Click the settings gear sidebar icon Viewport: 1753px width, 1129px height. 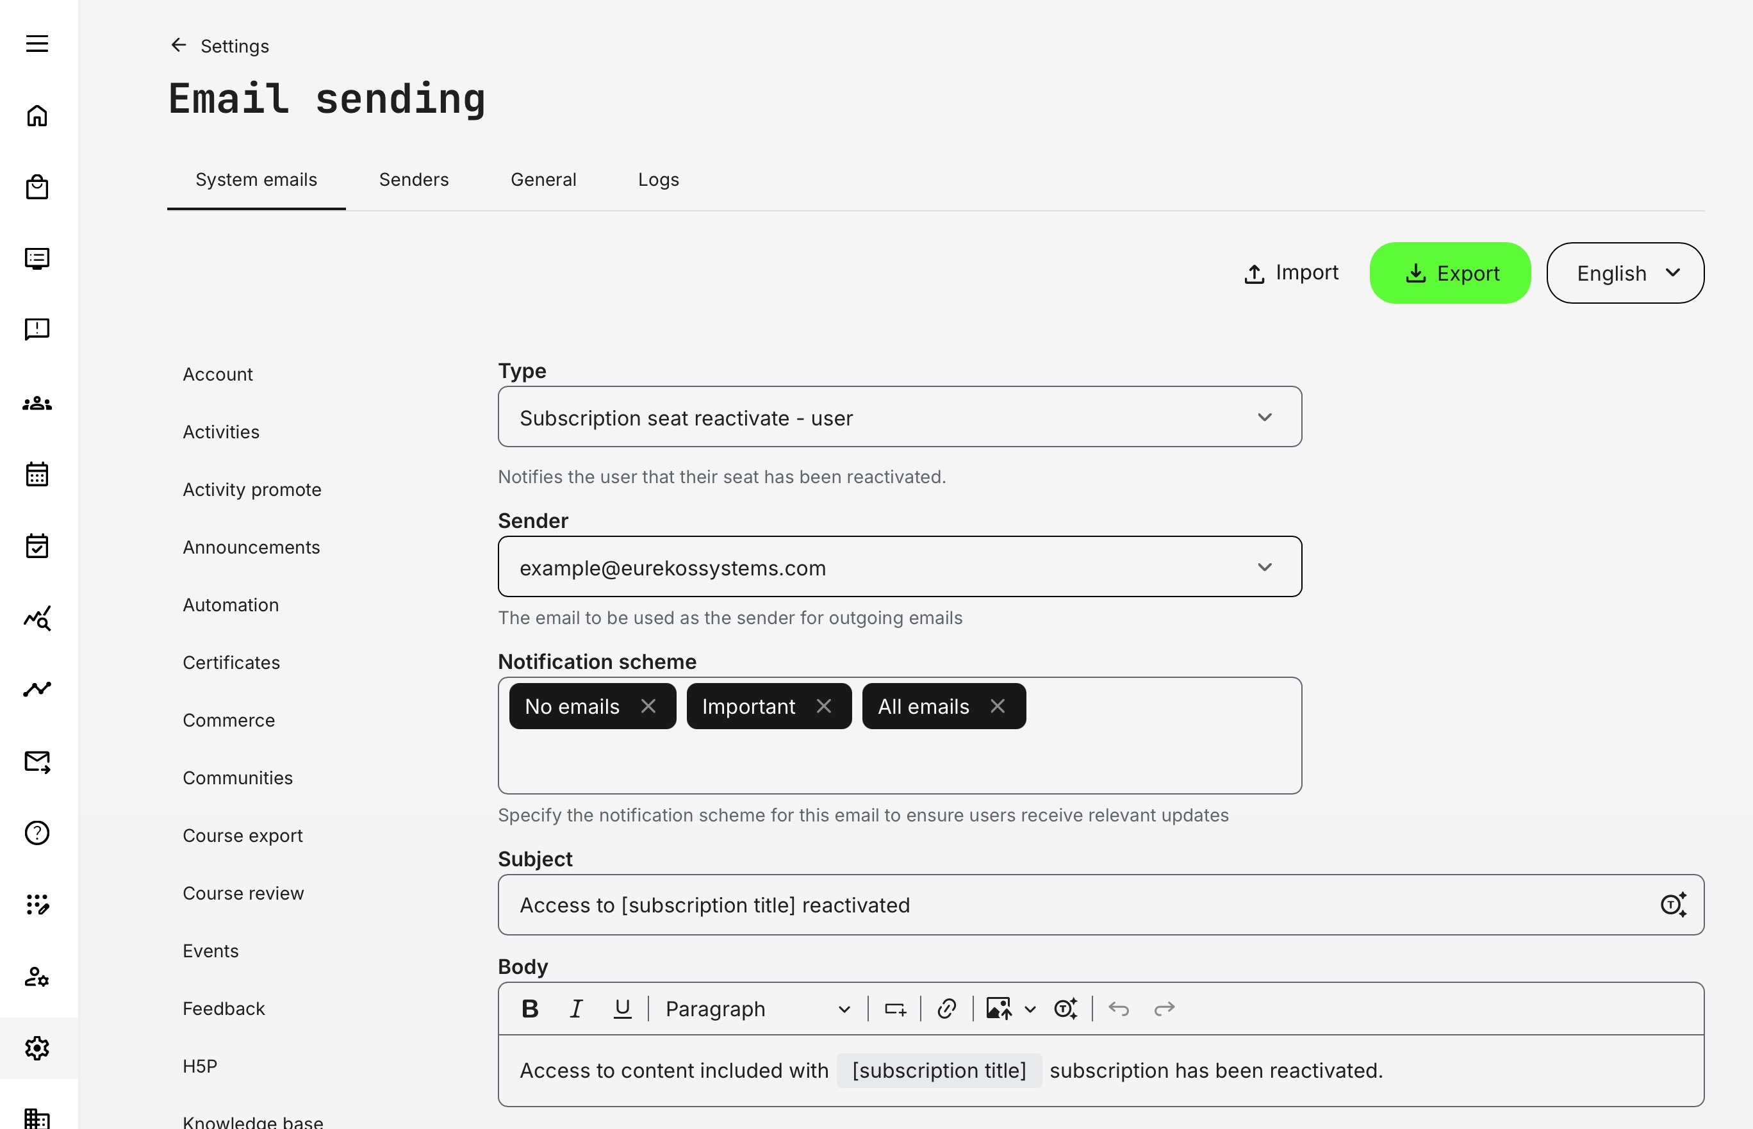[37, 1048]
